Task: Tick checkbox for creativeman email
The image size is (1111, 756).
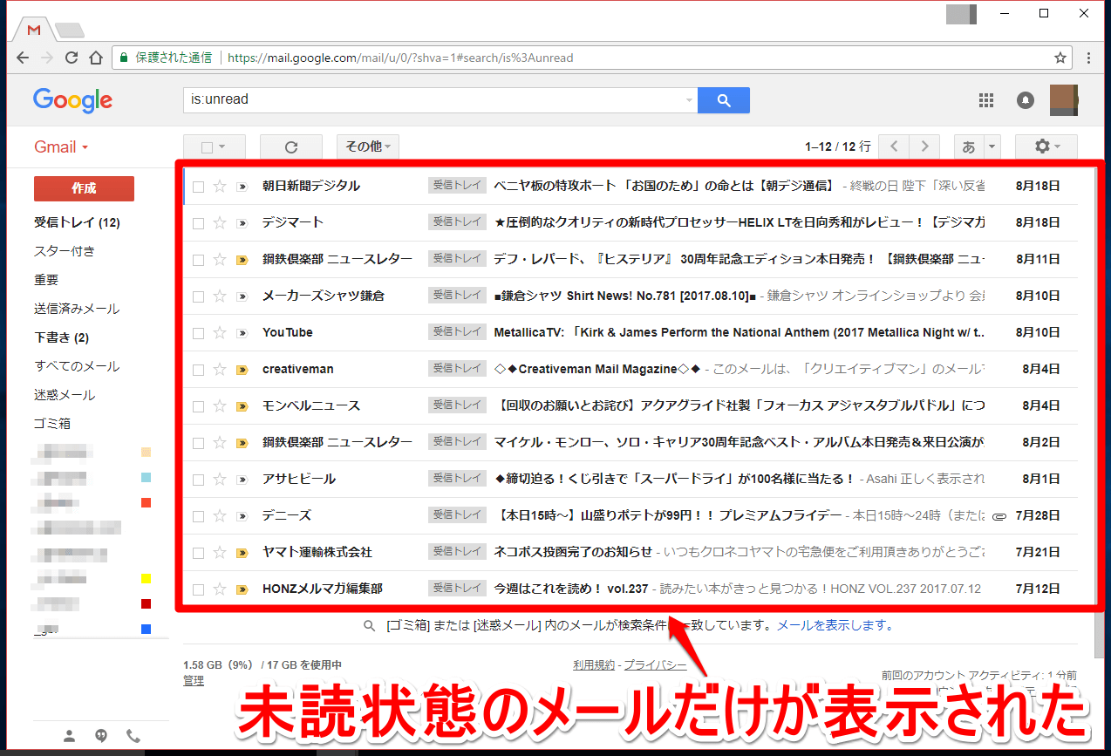Action: coord(198,370)
